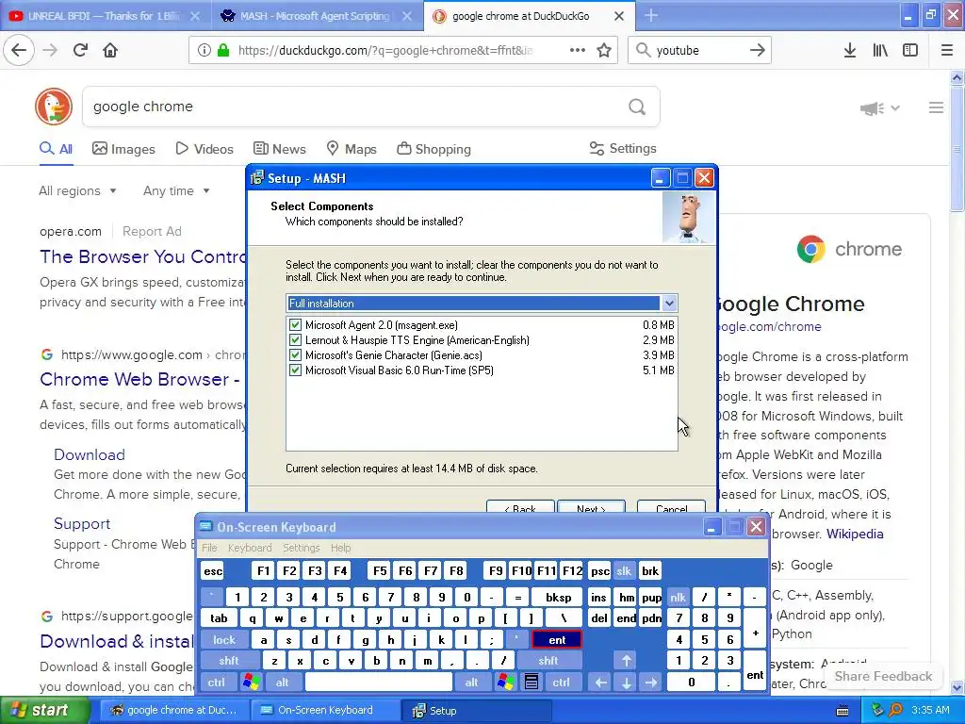
Task: Click the left Windows logo key on keyboard
Action: click(251, 682)
